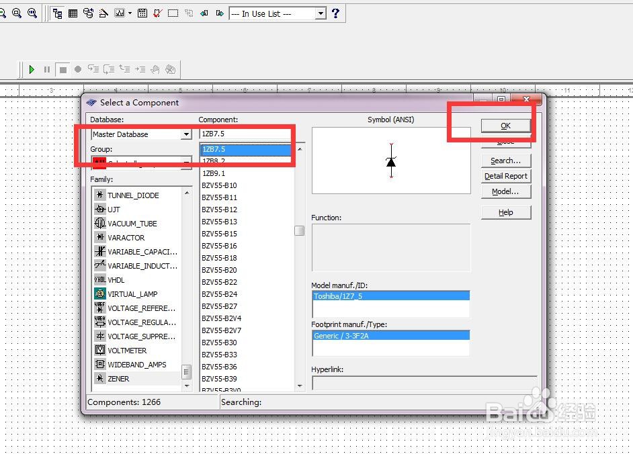Click the Component name input field

pos(245,134)
